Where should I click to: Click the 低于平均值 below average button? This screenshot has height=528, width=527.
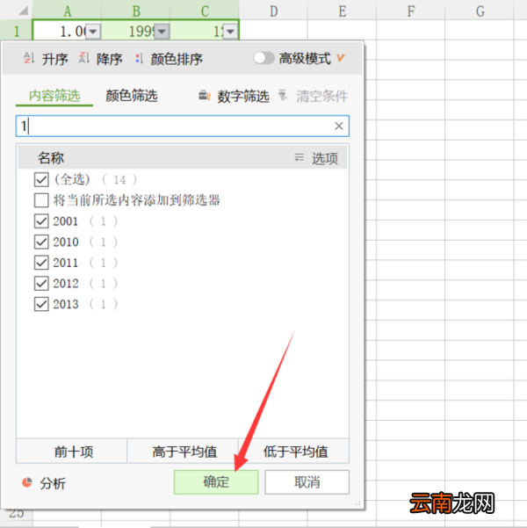coord(295,452)
